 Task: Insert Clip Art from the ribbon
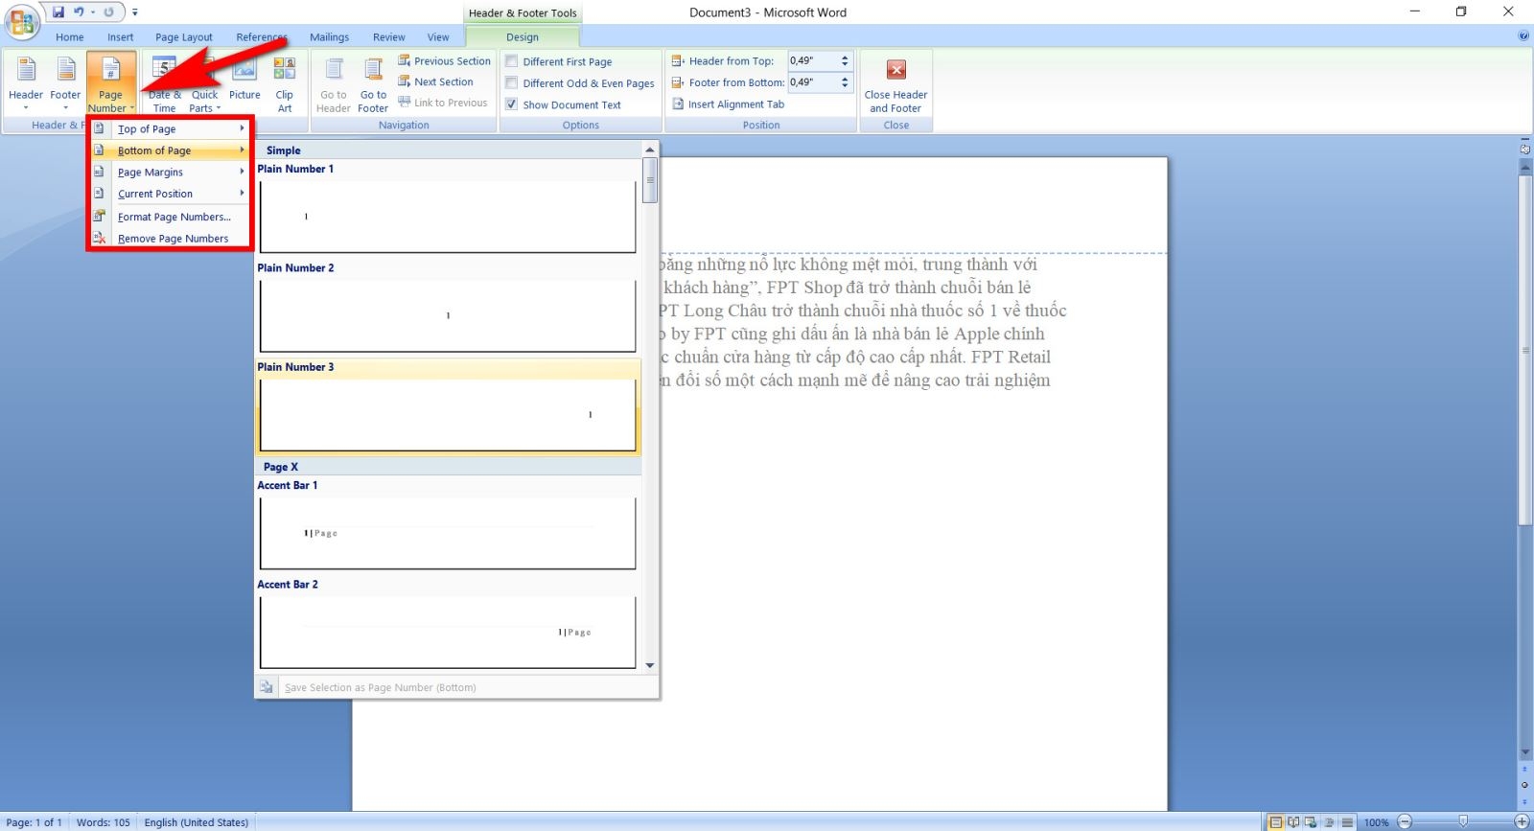(x=285, y=82)
